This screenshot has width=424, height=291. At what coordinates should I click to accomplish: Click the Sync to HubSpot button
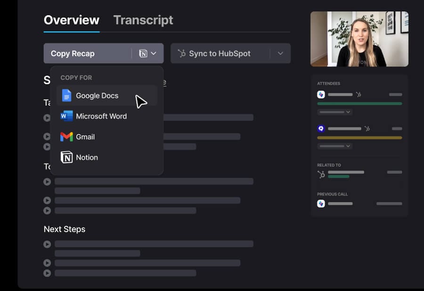(231, 53)
